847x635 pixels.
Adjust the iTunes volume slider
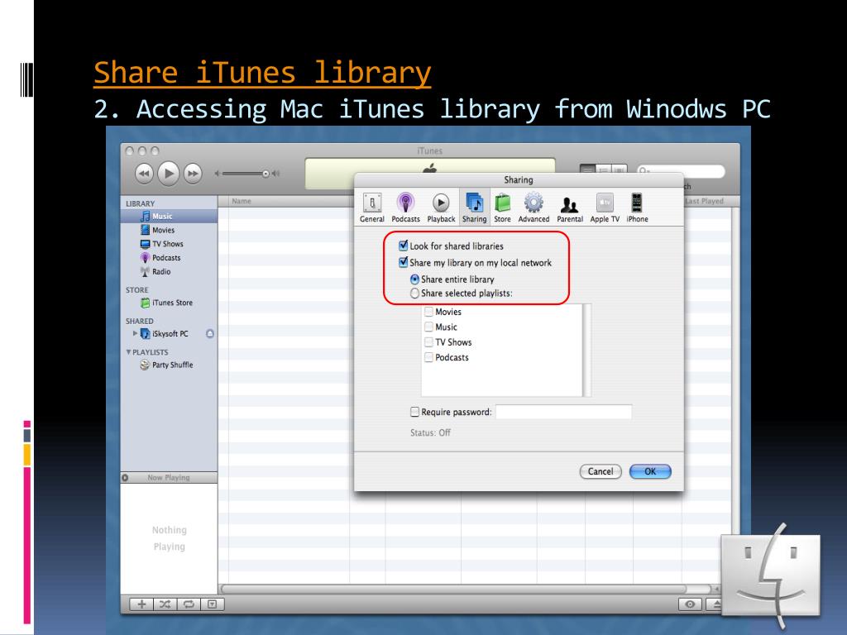click(246, 174)
